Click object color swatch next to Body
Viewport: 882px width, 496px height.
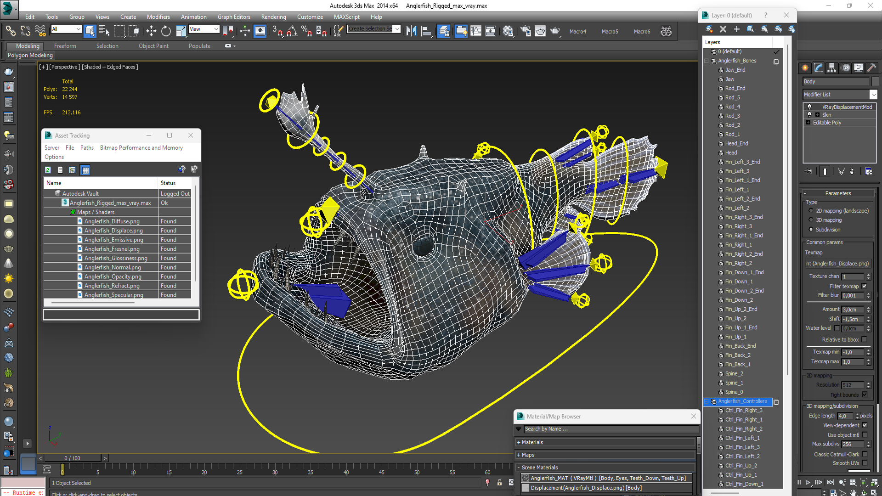[875, 81]
